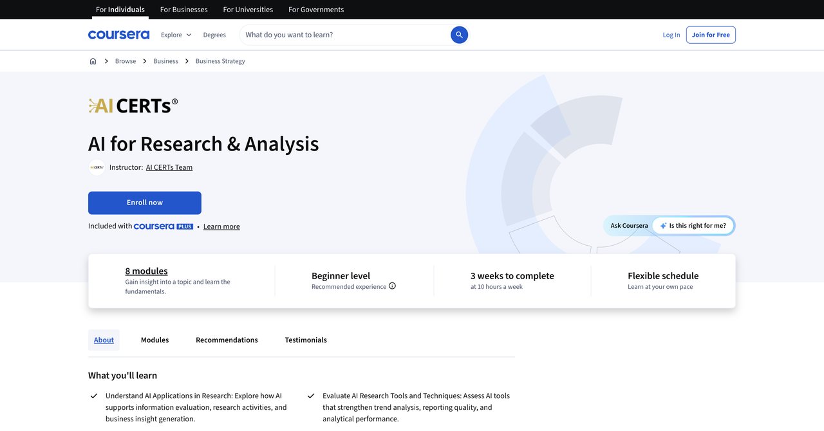Click 'Is this right for me?' button
The width and height of the screenshot is (824, 431).
click(693, 226)
